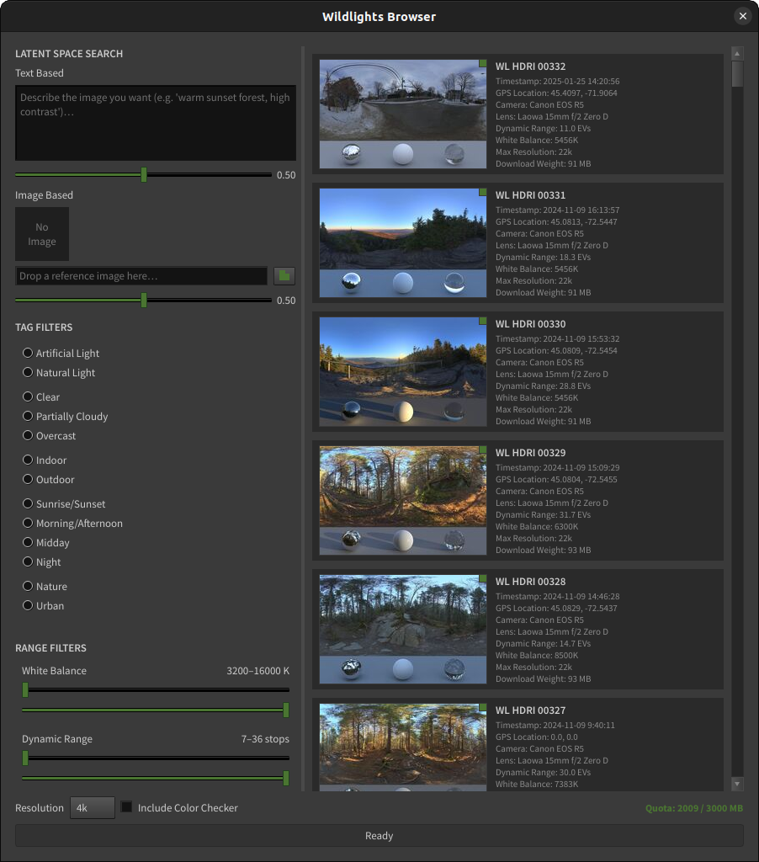Click the WL HDRI 00330 title
This screenshot has width=759, height=862.
(530, 324)
